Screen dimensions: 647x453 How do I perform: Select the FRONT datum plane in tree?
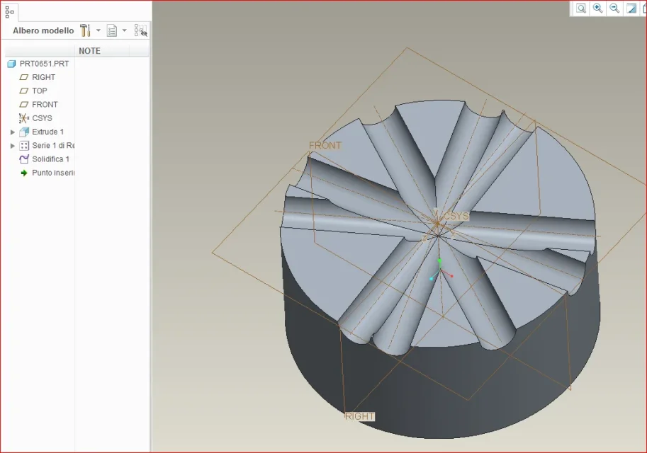pos(45,105)
